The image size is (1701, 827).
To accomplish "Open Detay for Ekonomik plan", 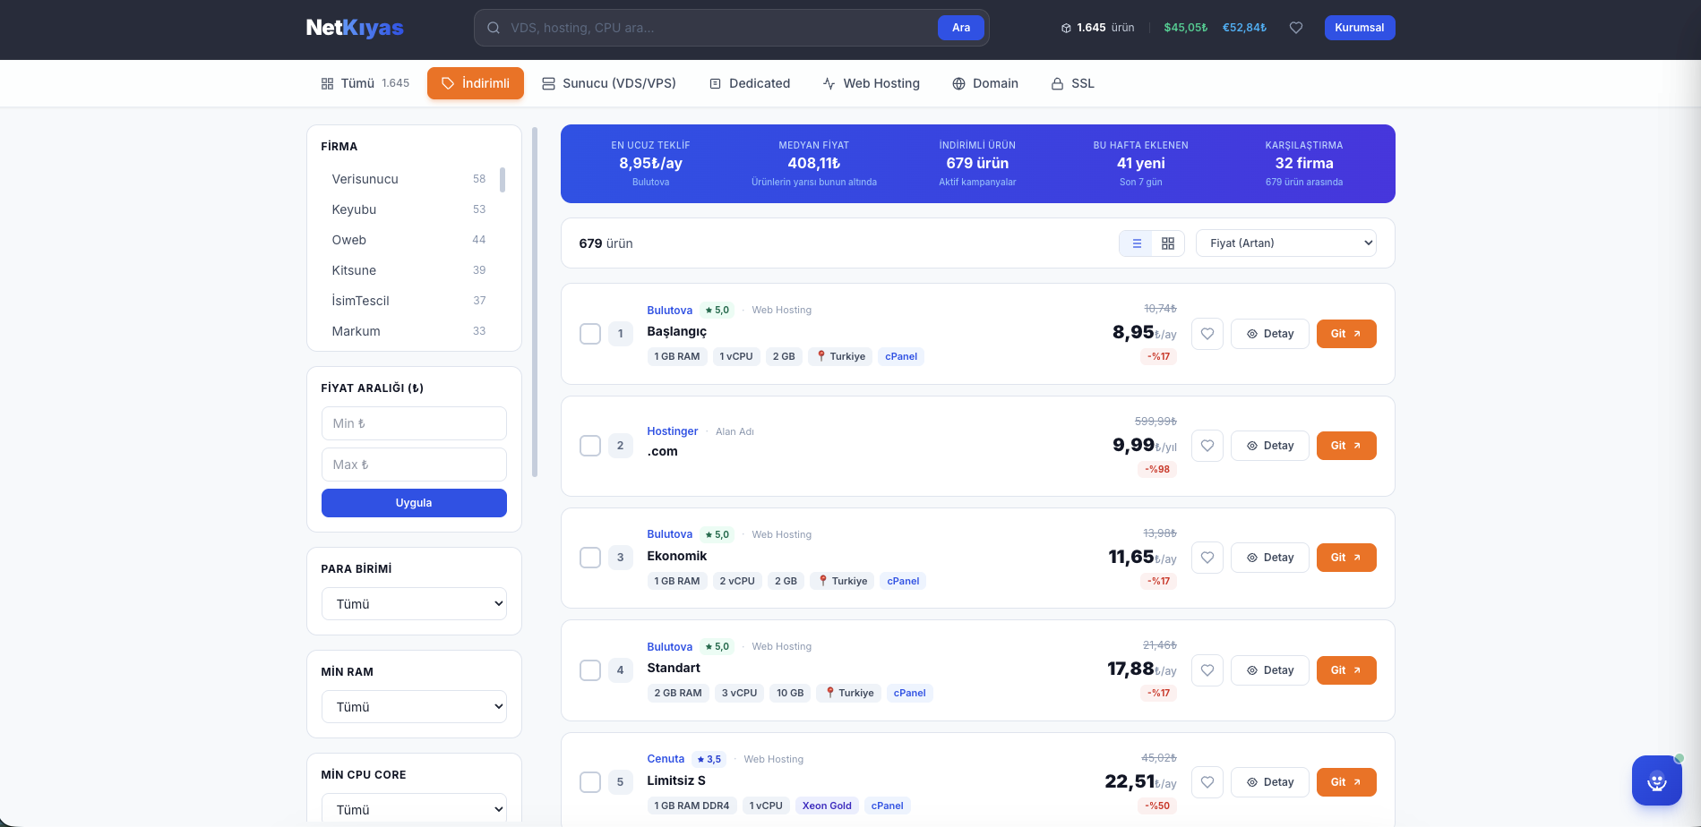I will coord(1270,558).
